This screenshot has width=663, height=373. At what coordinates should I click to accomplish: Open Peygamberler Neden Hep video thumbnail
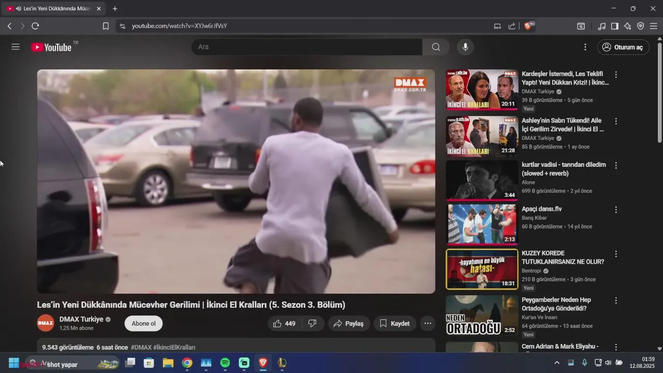click(x=482, y=315)
